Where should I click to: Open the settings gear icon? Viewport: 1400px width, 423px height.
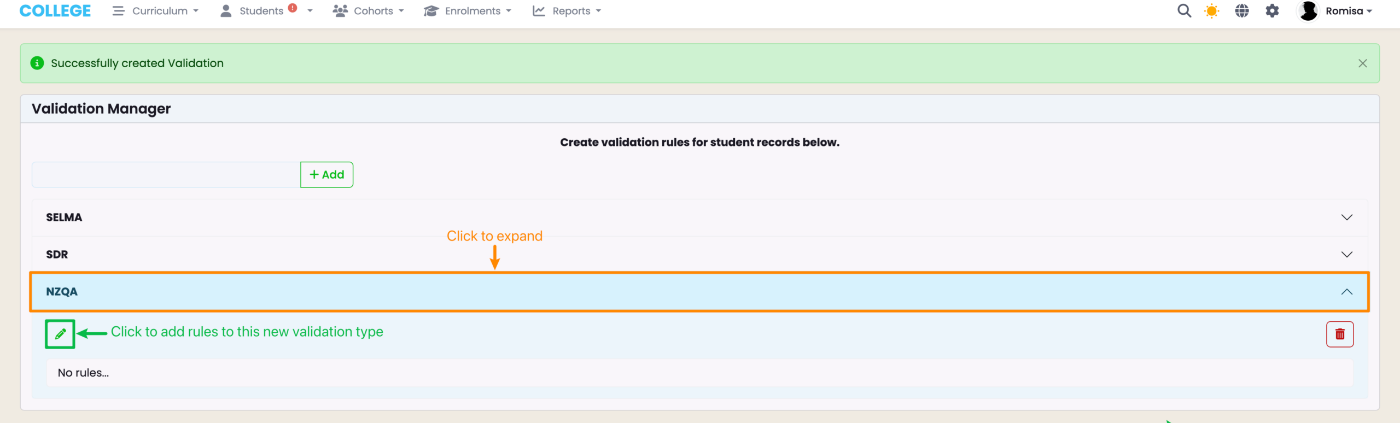coord(1272,11)
